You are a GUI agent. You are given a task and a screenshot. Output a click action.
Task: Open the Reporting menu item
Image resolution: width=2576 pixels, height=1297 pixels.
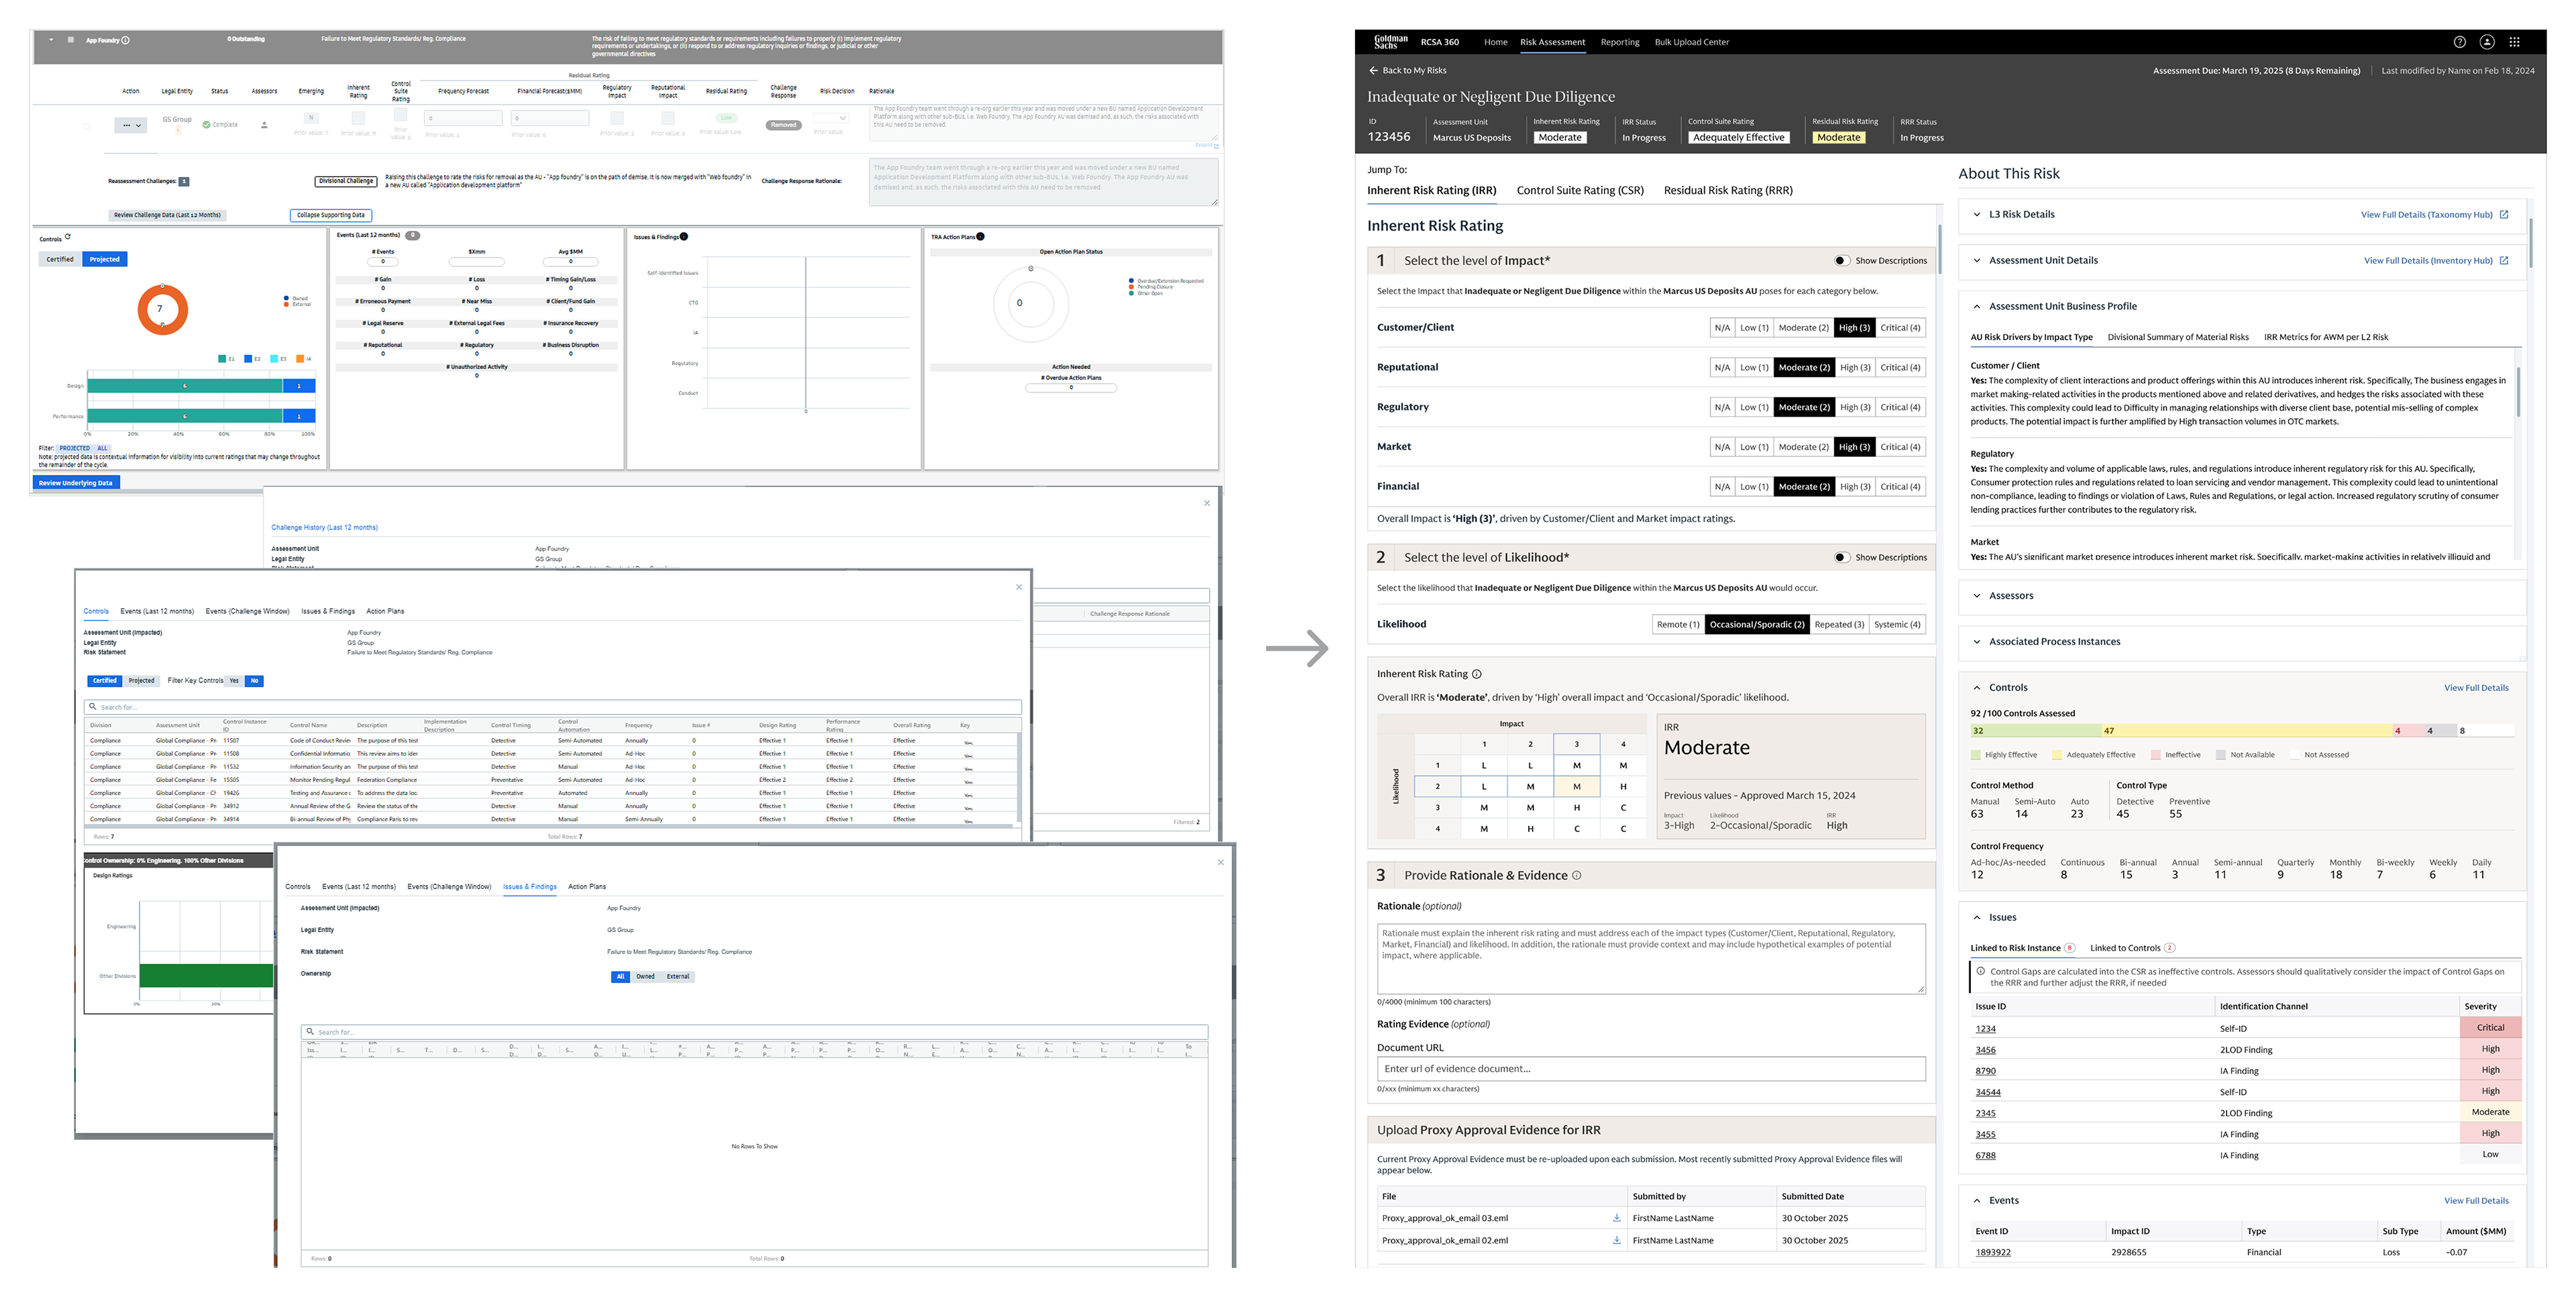pos(1619,42)
